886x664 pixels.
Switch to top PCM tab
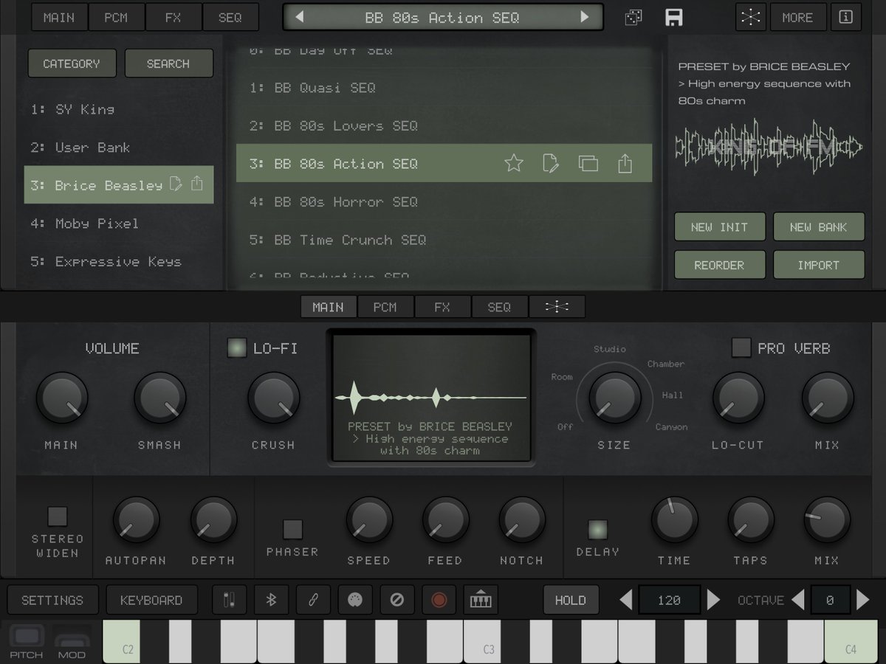[116, 18]
